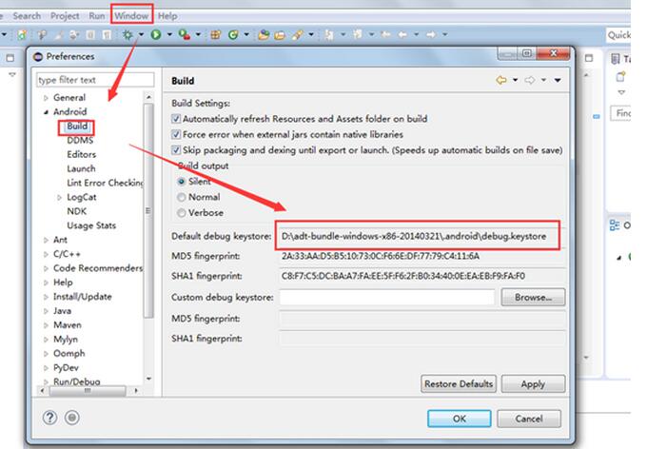Image resolution: width=647 pixels, height=449 pixels.
Task: Click the Last Edit Location toolbar icon
Action: (385, 34)
